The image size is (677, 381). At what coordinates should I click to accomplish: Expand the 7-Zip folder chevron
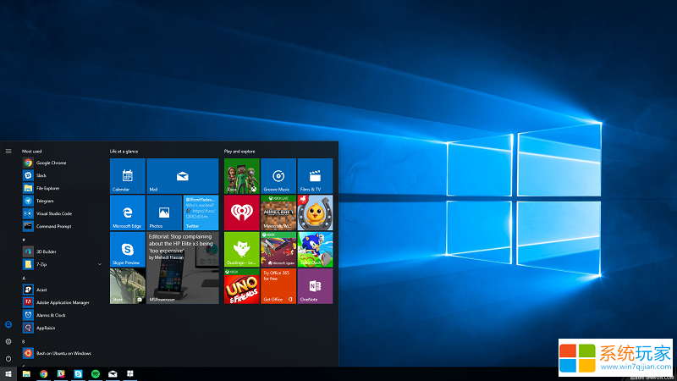100,264
